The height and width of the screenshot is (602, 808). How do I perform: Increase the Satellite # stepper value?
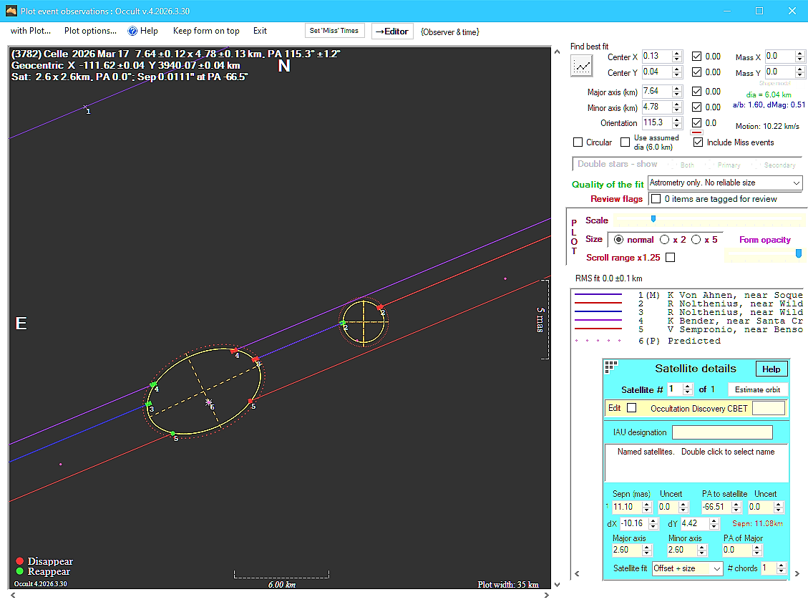pos(688,387)
